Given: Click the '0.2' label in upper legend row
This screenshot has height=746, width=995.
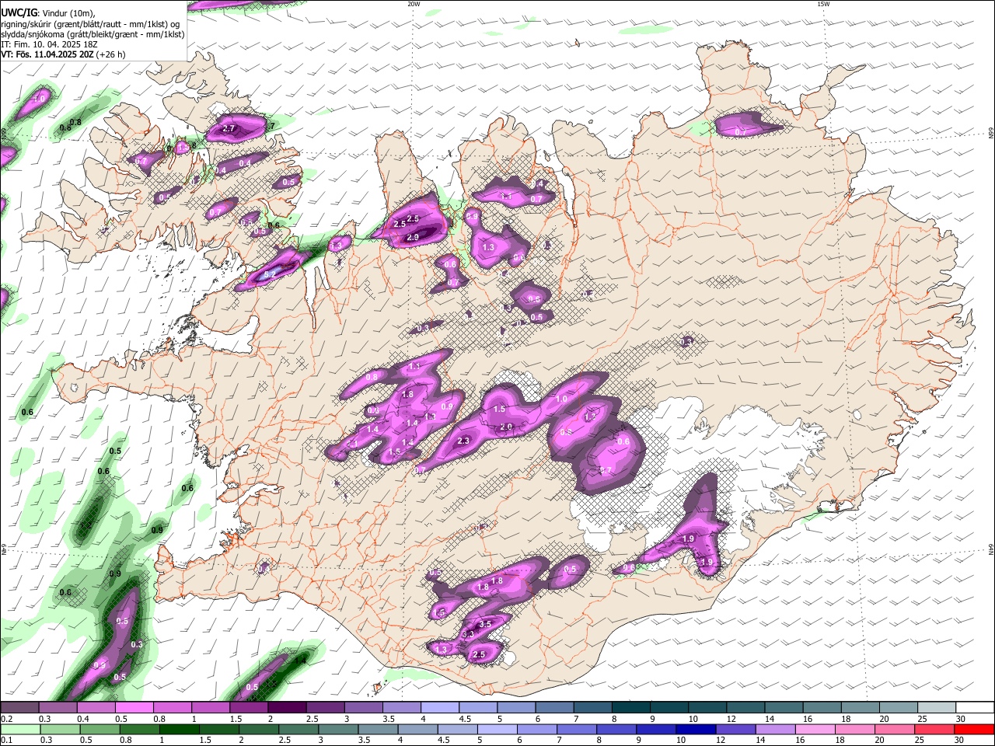Looking at the screenshot, I should 6,719.
